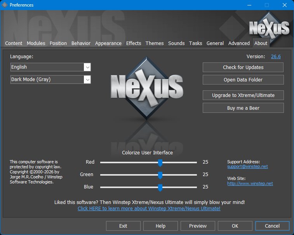294x235 pixels.
Task: Open the Tasks tab
Action: pyautogui.click(x=195, y=43)
